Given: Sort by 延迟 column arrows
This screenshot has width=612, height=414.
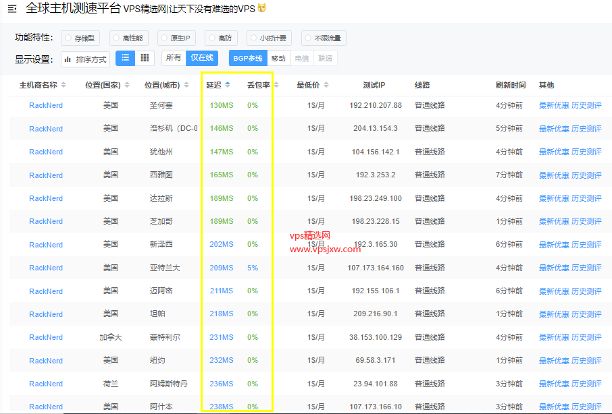Looking at the screenshot, I should (x=228, y=85).
